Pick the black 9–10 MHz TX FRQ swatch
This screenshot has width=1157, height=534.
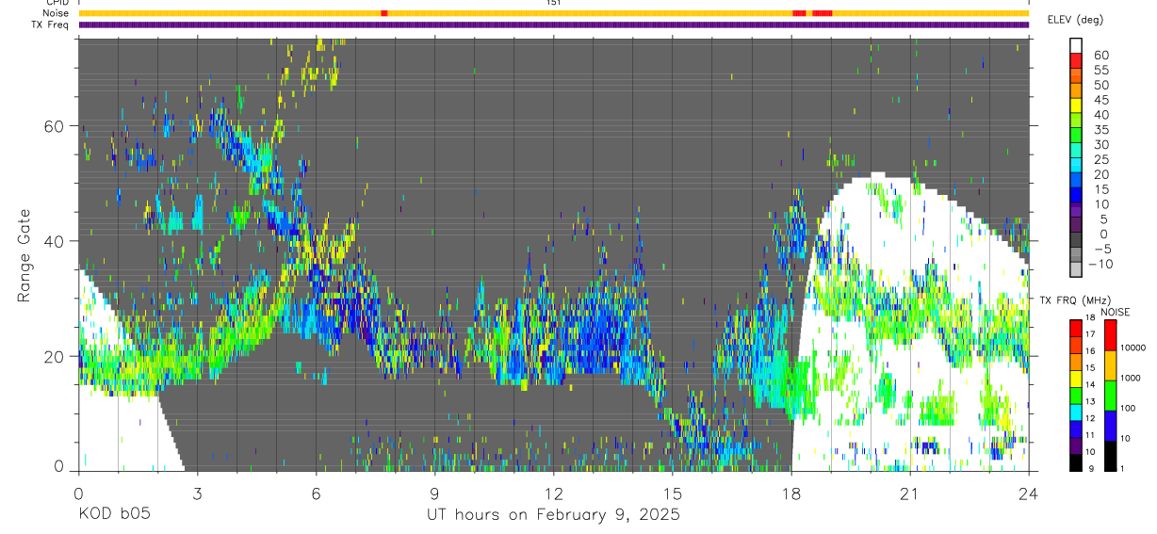[x=1076, y=462]
